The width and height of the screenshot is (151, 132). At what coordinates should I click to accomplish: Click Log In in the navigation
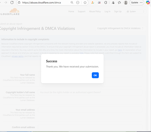(x=108, y=11)
